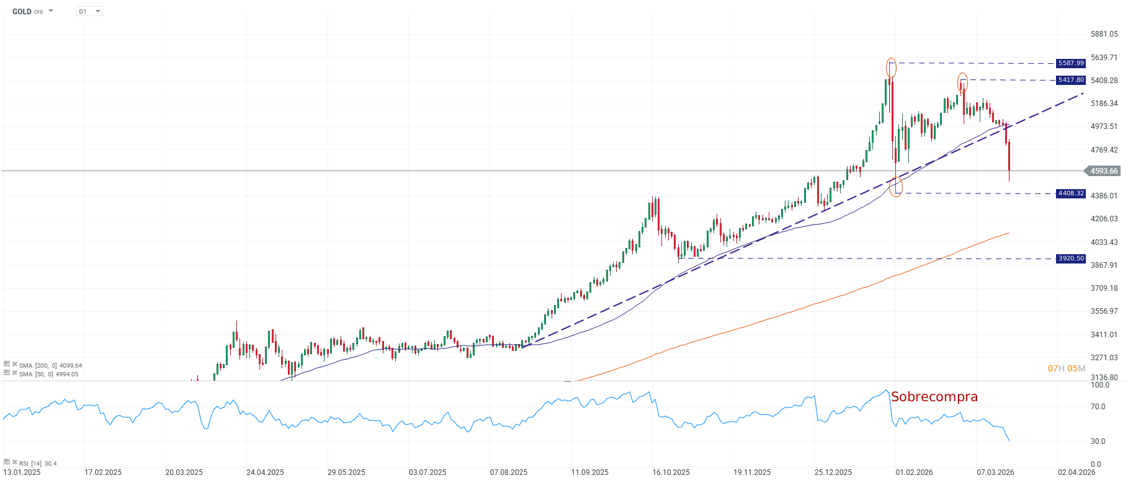
Task: Click the current price tag 4593.66
Action: 1104,171
